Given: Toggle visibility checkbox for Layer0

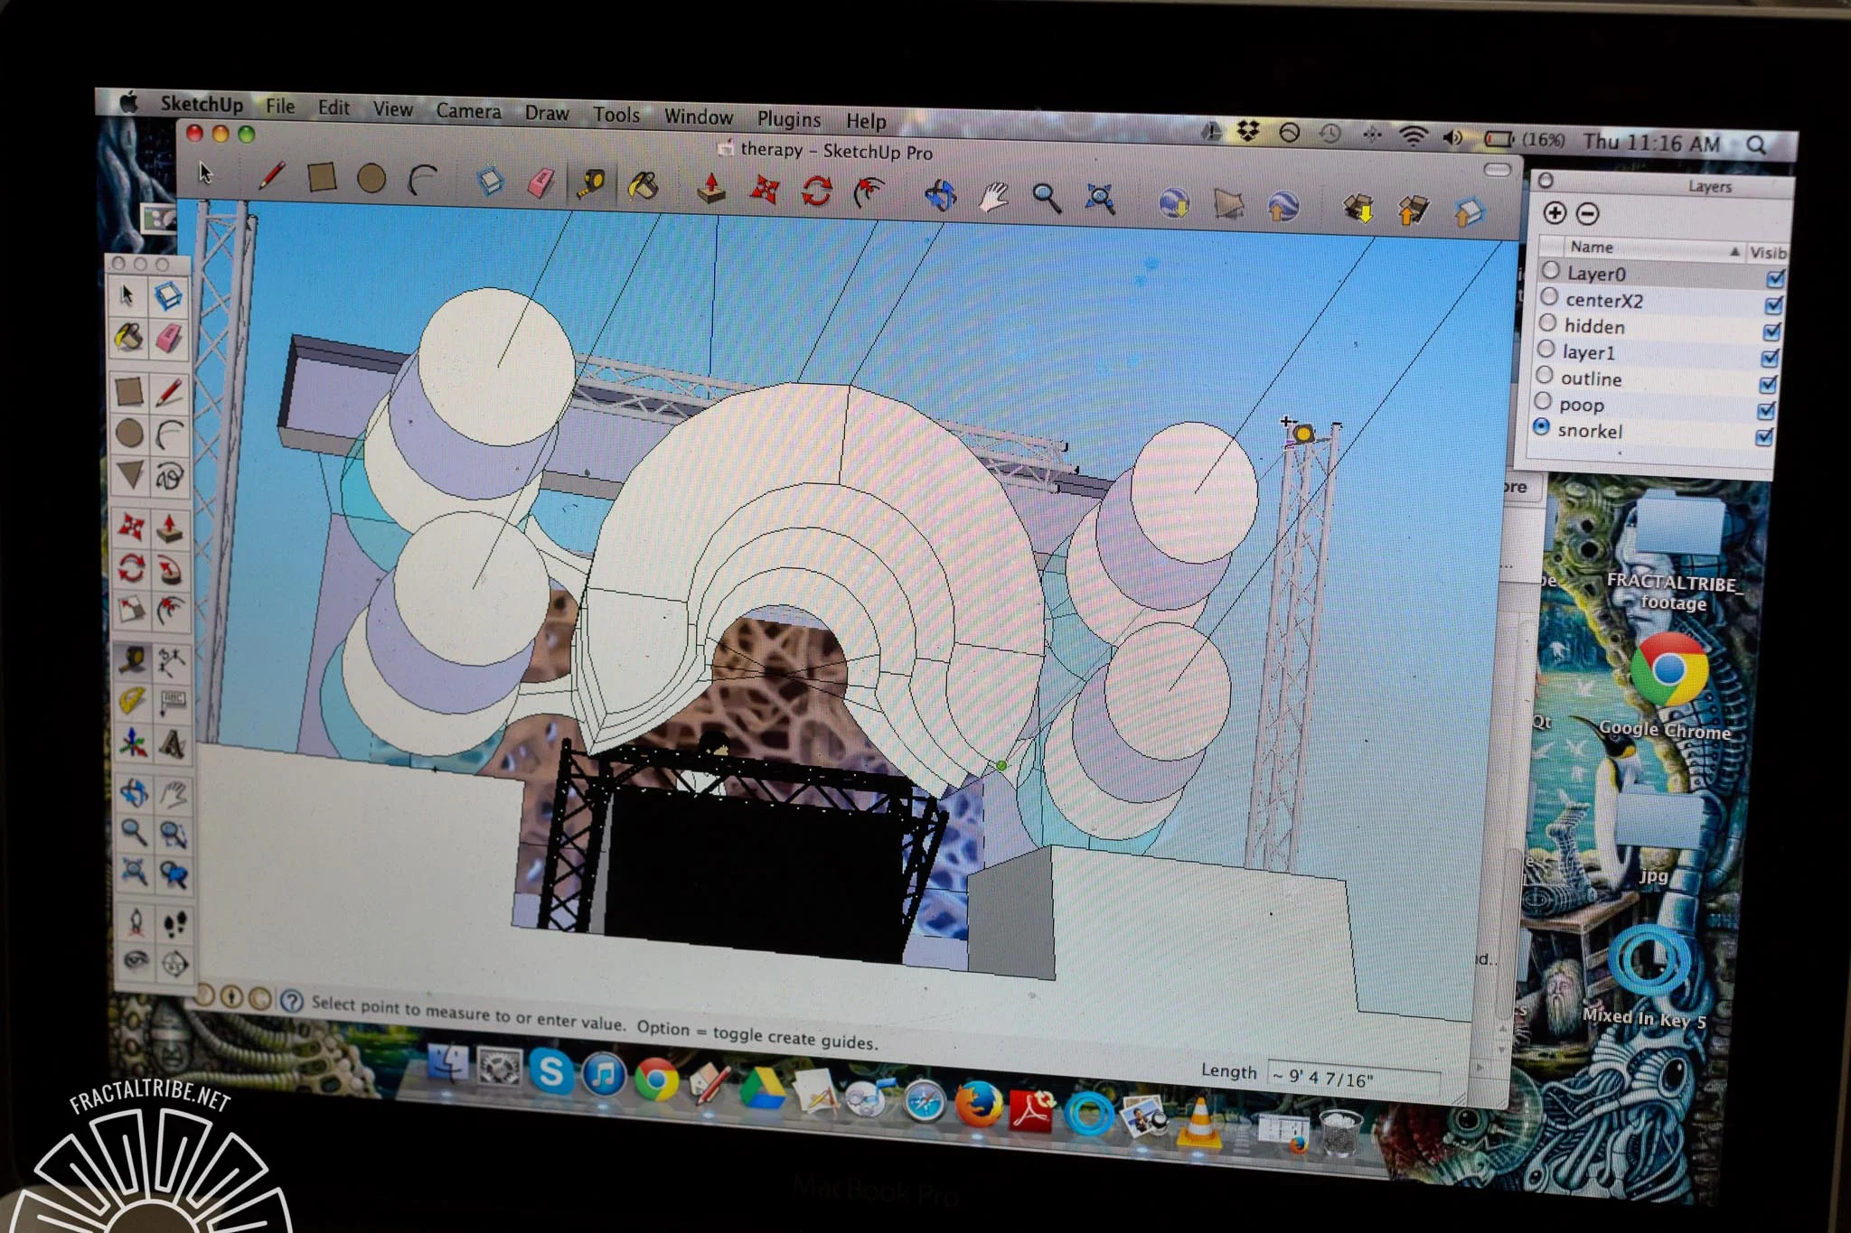Looking at the screenshot, I should [x=1775, y=278].
